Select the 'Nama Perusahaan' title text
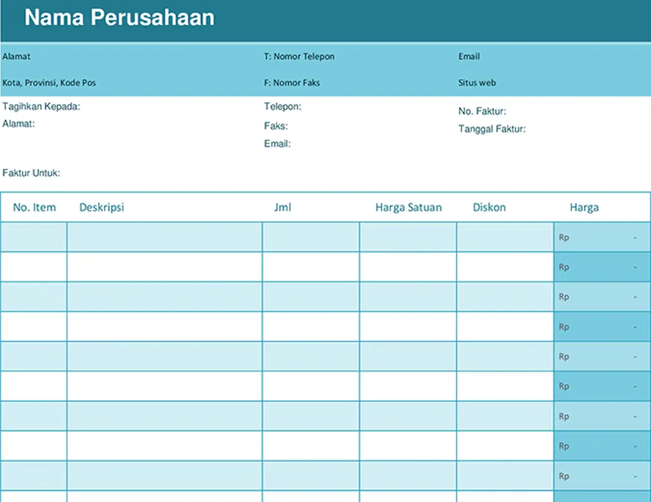This screenshot has width=651, height=502. point(119,18)
